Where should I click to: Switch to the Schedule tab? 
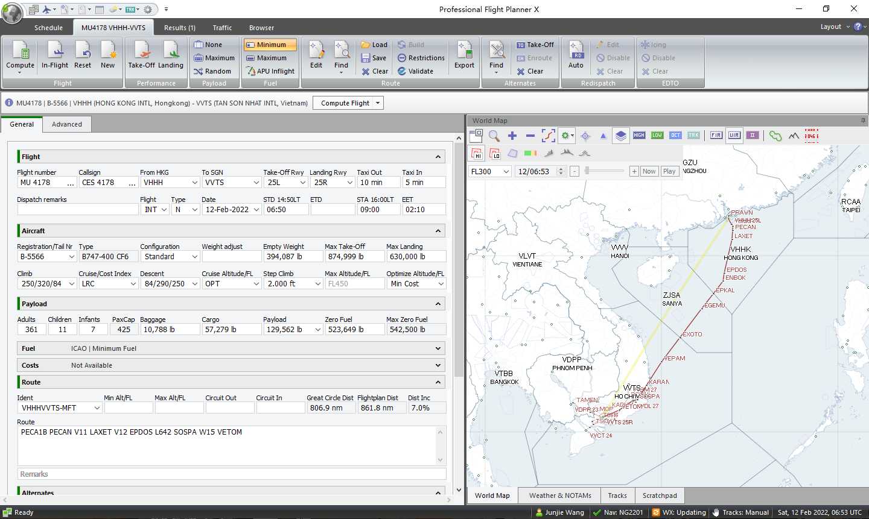click(48, 28)
